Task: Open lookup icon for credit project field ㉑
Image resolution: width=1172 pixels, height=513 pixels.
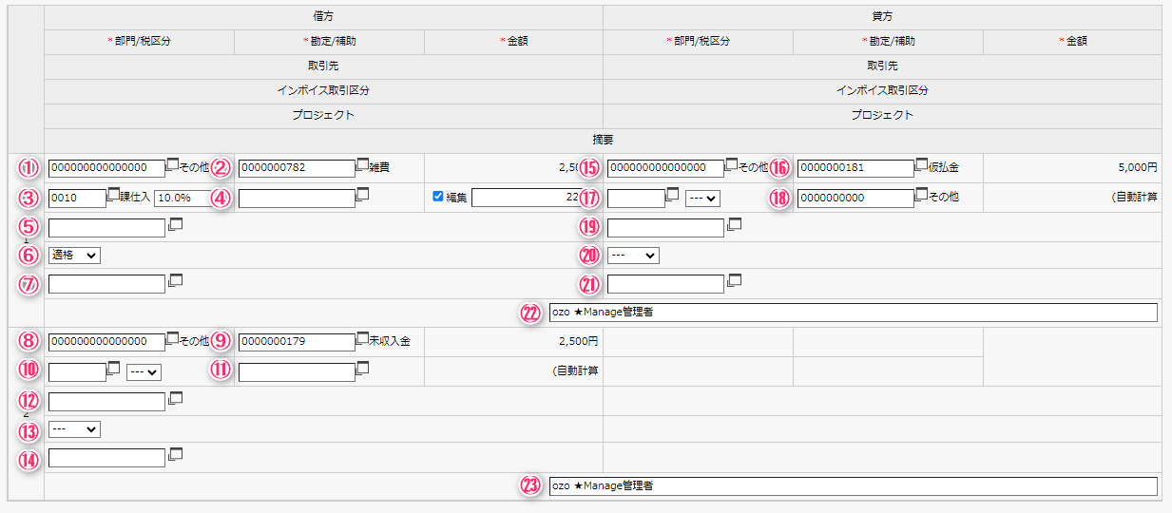Action: coord(733,280)
